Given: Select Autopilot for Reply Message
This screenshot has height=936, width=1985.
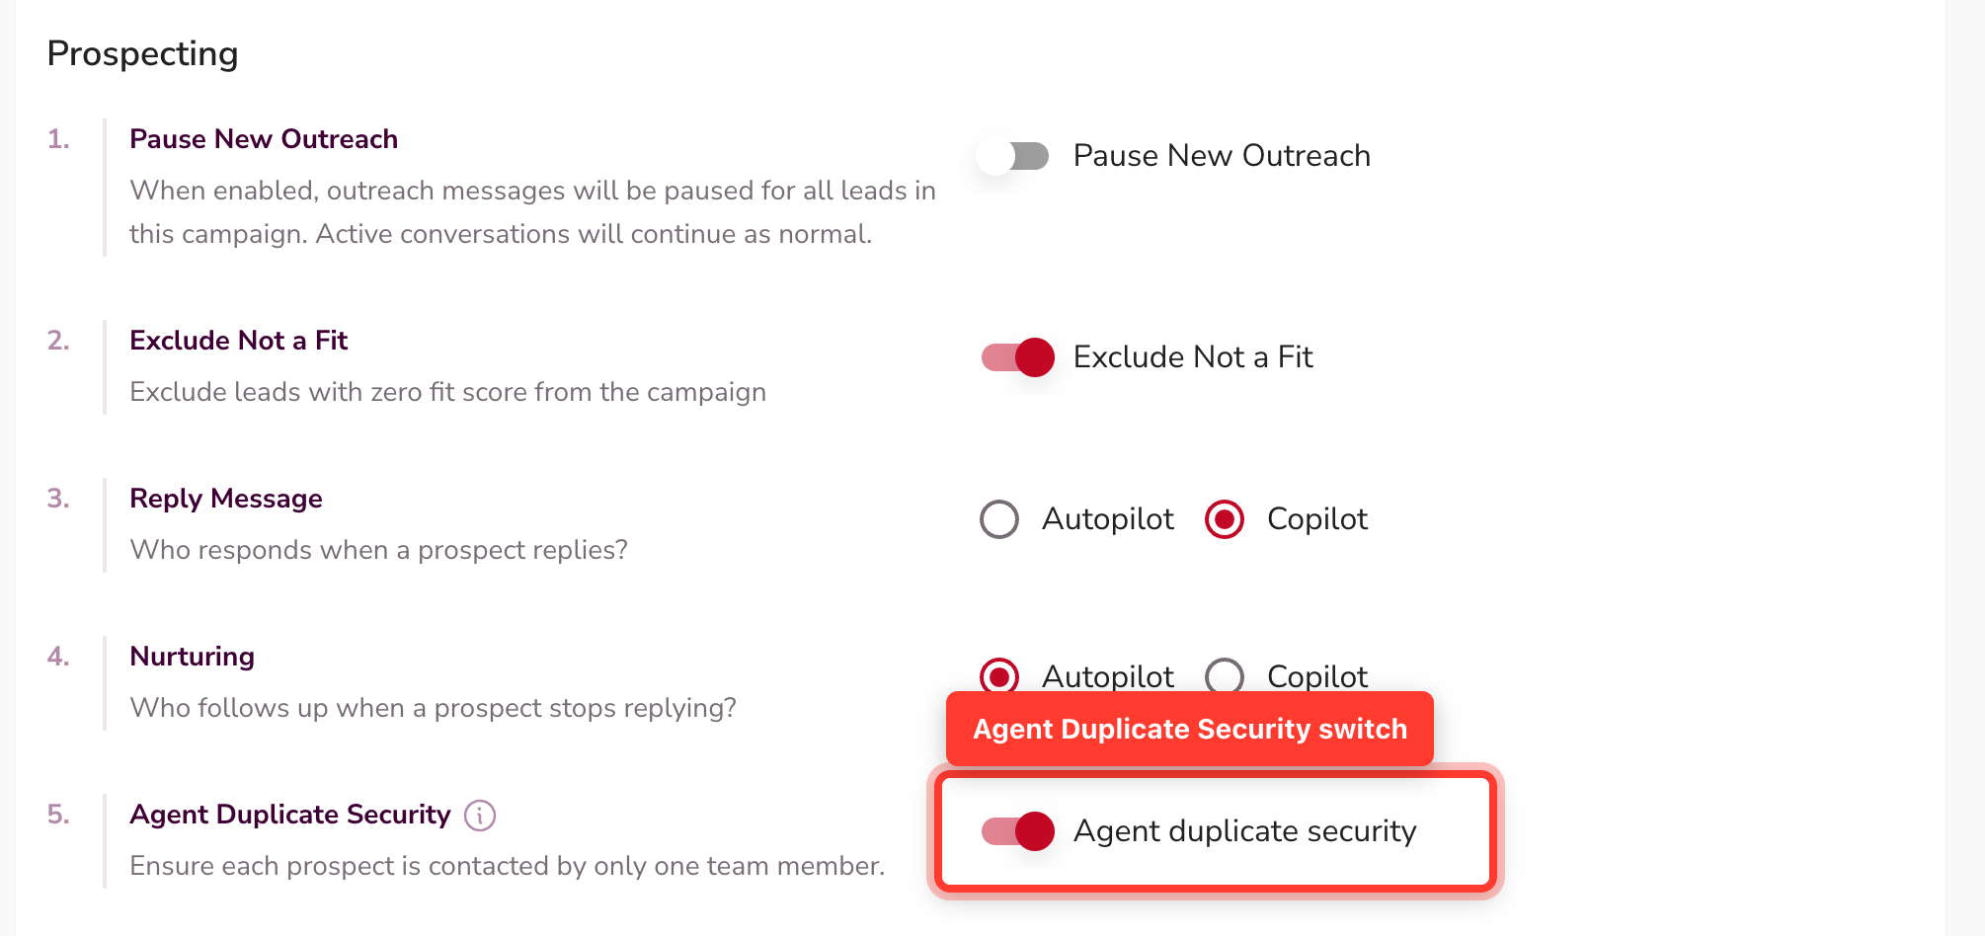Looking at the screenshot, I should click(x=999, y=519).
